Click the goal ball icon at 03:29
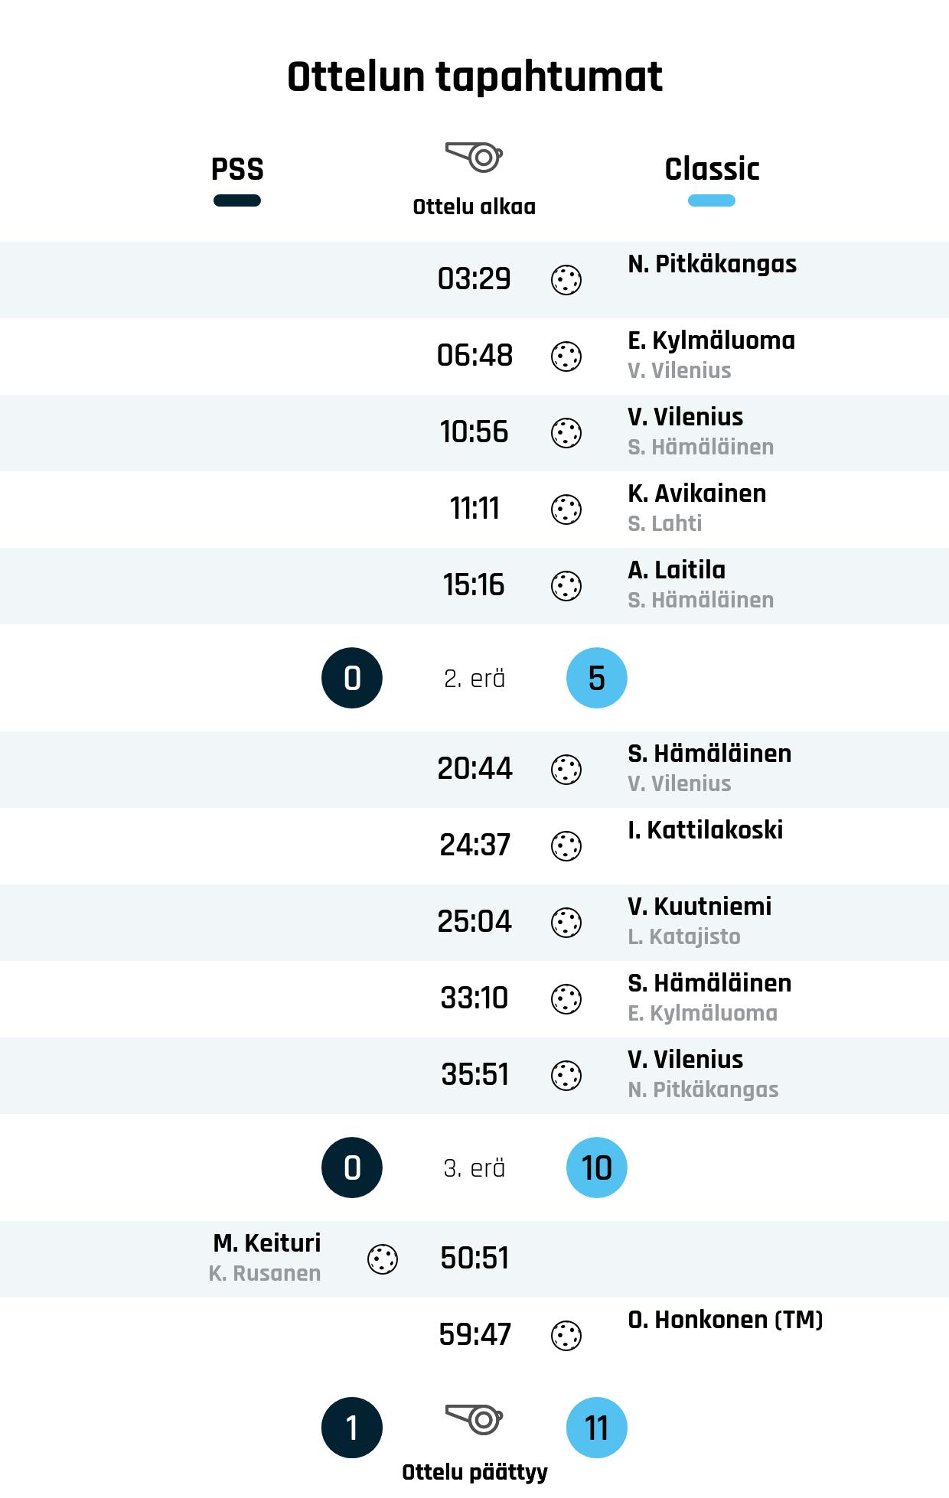 point(566,280)
